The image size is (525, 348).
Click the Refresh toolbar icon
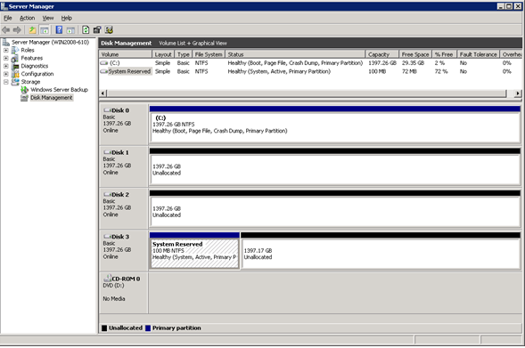86,30
